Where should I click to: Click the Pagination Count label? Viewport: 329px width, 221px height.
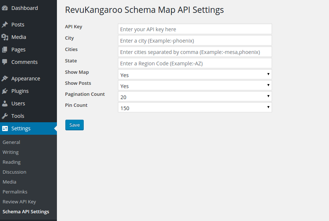click(x=85, y=94)
